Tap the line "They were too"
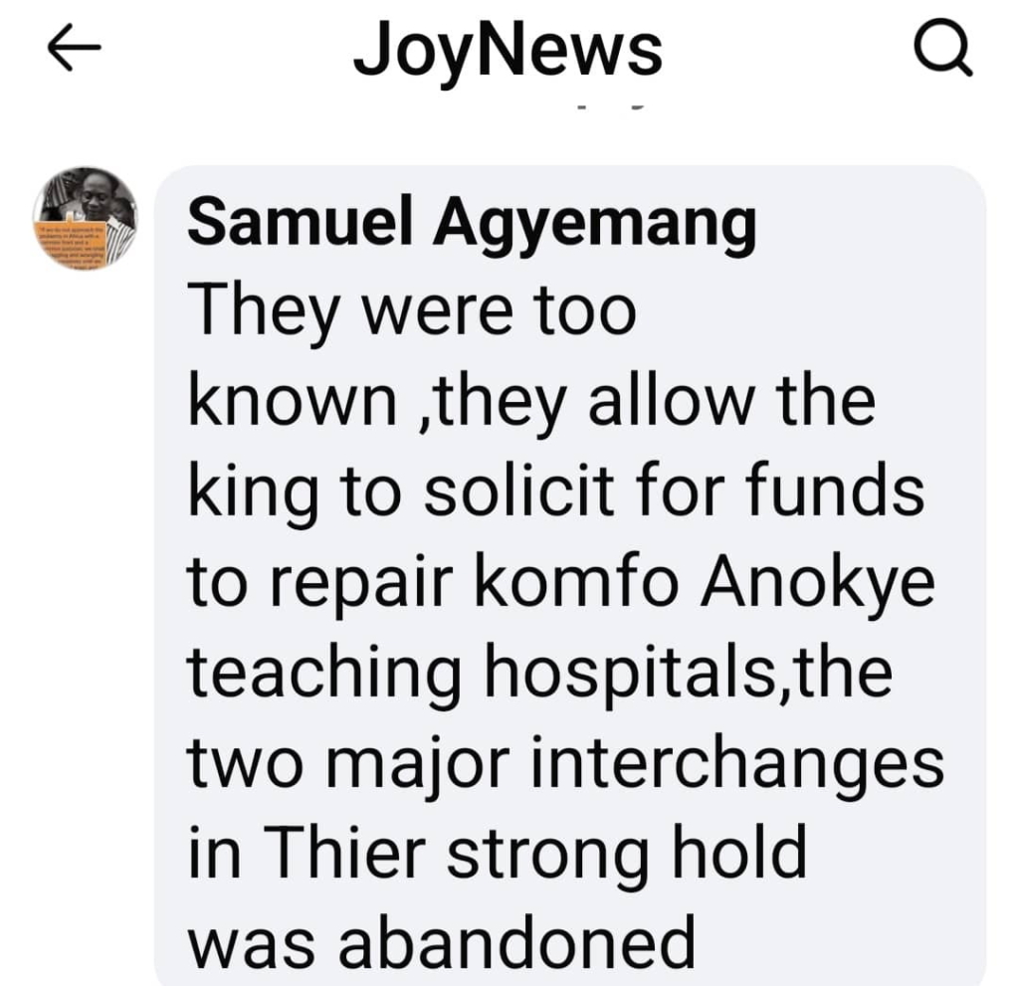 coord(413,310)
